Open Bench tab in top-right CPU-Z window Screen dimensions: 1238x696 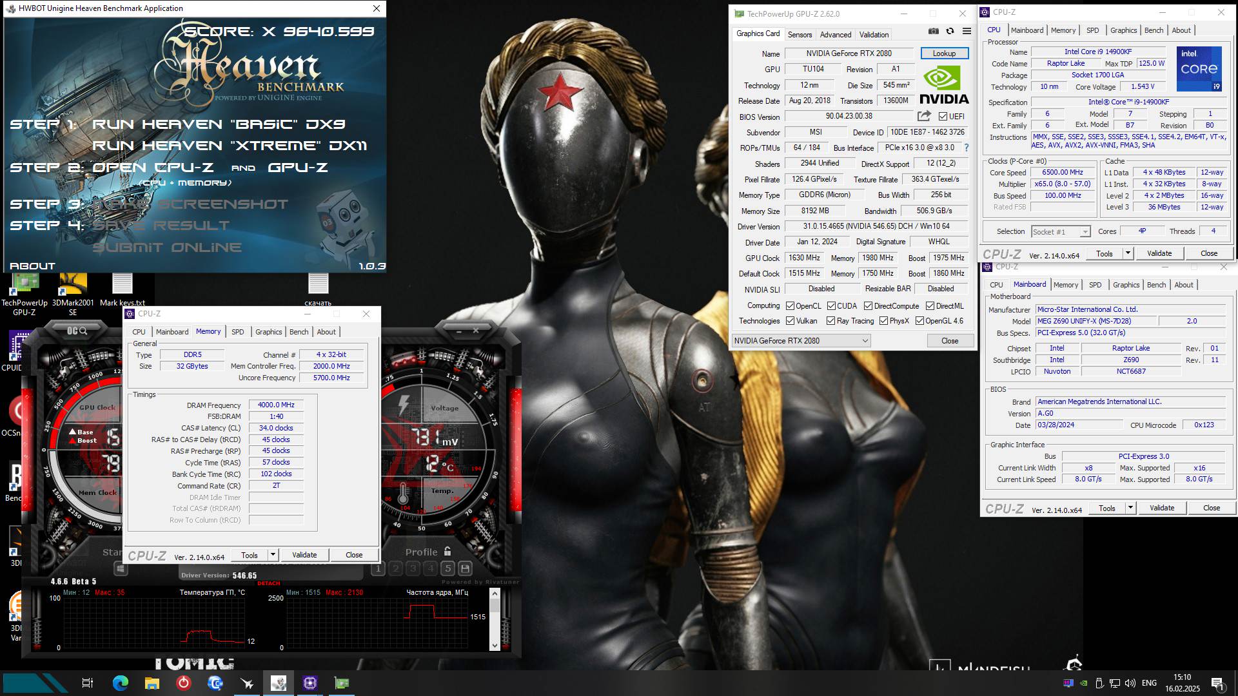(1154, 30)
